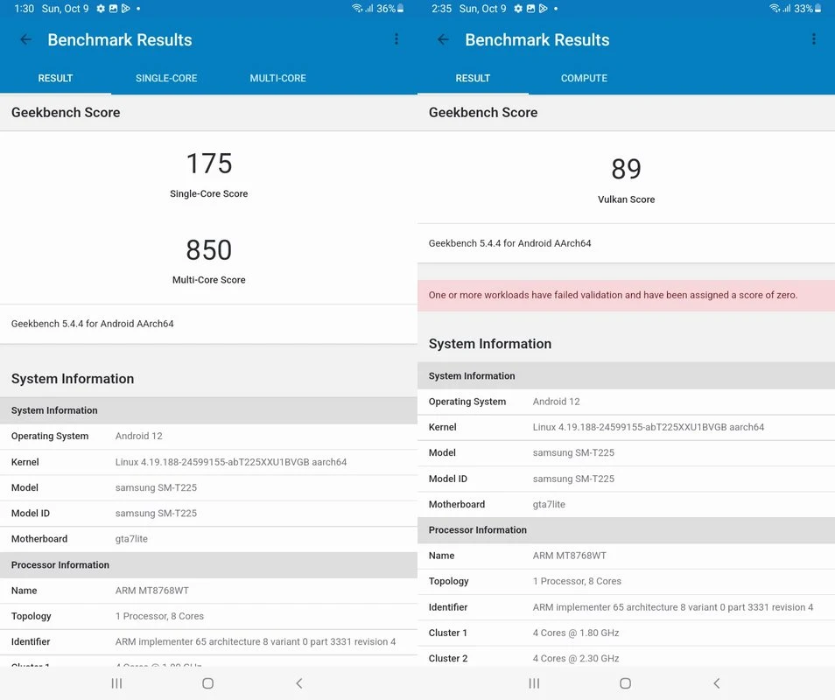The image size is (835, 700).
Task: Tap Cluster 1 value 4 Cores @ 1.80 GHz
Action: (576, 633)
